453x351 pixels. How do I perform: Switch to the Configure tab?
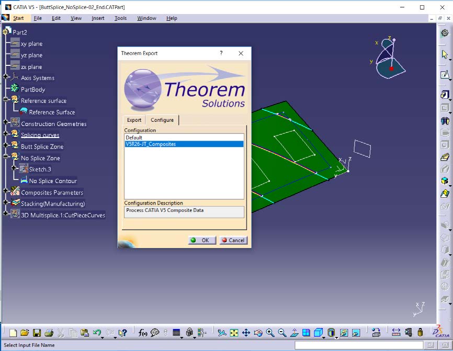point(162,120)
